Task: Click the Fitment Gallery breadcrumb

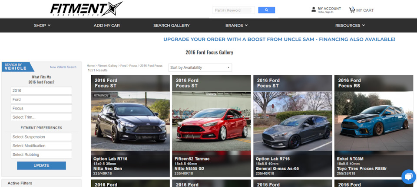Action: [107, 66]
